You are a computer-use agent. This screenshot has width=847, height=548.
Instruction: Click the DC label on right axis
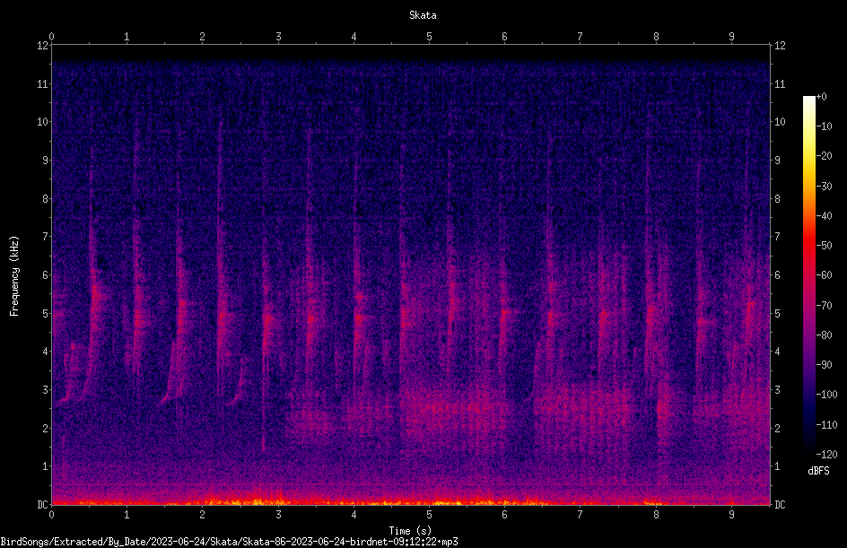coord(780,504)
